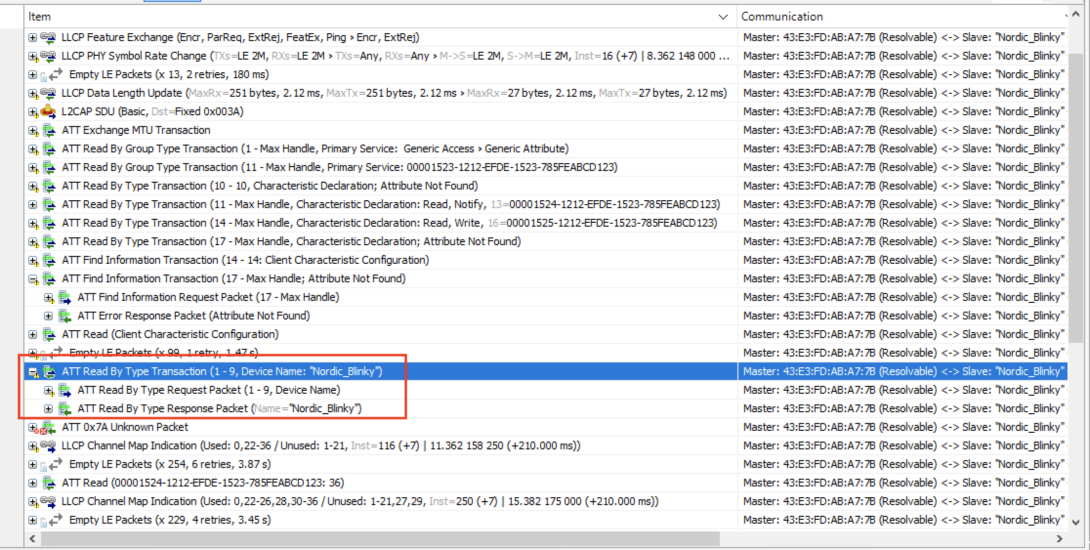Screen dimensions: 1090x550
Task: Click the orange L2CAP SDU packet icon
Action: (x=49, y=111)
